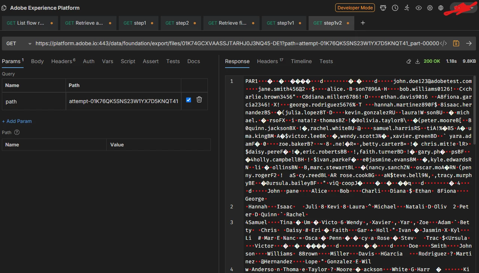This screenshot has height=273, width=479.
Task: Open the request-side Tests tab
Action: click(x=173, y=61)
